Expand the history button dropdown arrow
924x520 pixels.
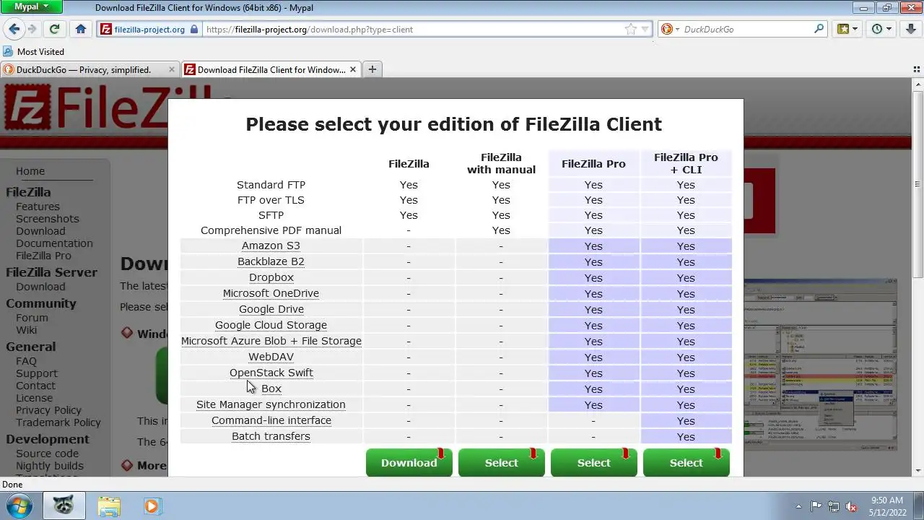889,30
